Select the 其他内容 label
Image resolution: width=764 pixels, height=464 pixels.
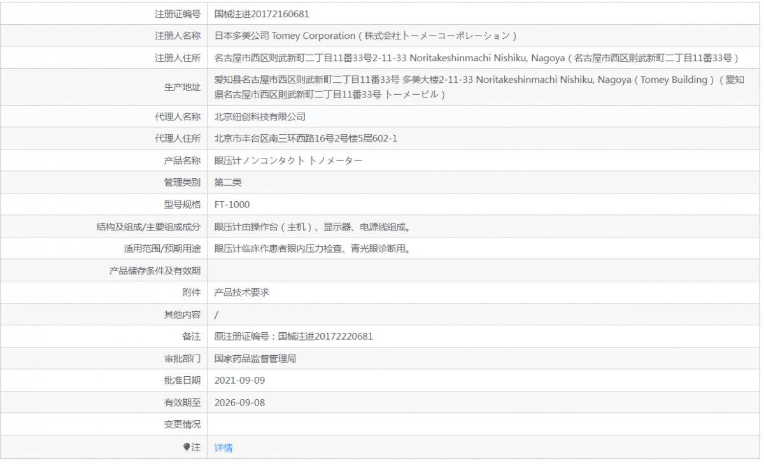coord(182,314)
